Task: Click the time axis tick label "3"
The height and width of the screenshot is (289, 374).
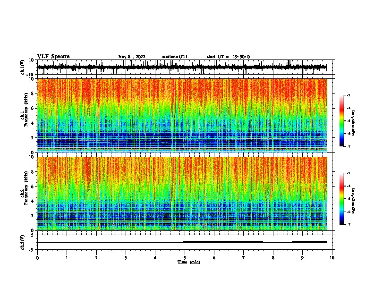Action: [126, 258]
